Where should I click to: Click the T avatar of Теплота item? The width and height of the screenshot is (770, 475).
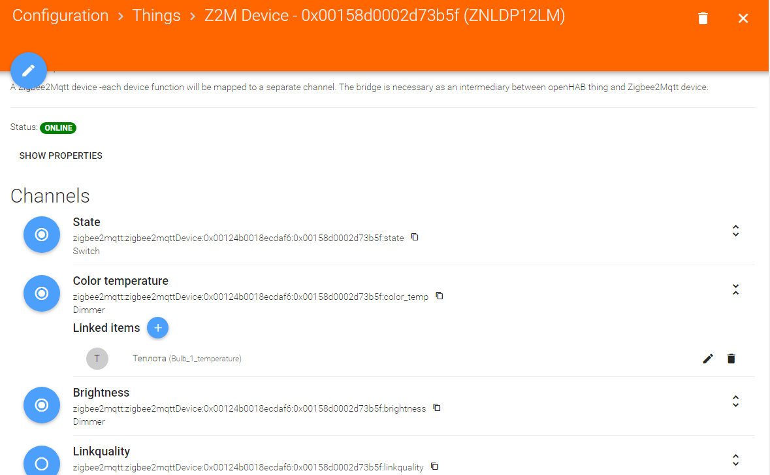pos(97,359)
